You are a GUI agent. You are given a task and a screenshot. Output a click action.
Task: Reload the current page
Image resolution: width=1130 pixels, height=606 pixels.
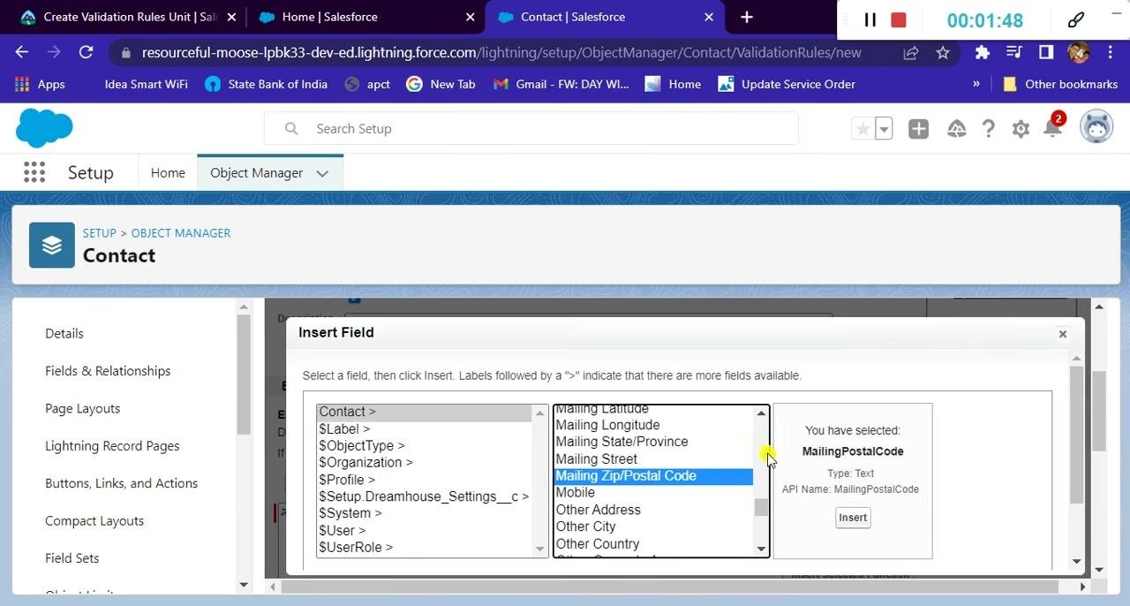[x=86, y=52]
